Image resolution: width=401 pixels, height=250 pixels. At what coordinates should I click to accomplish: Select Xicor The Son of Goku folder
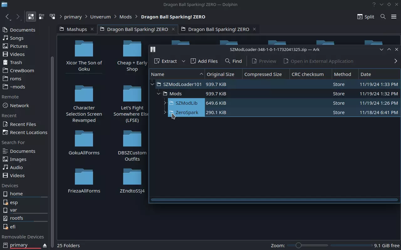point(84,56)
